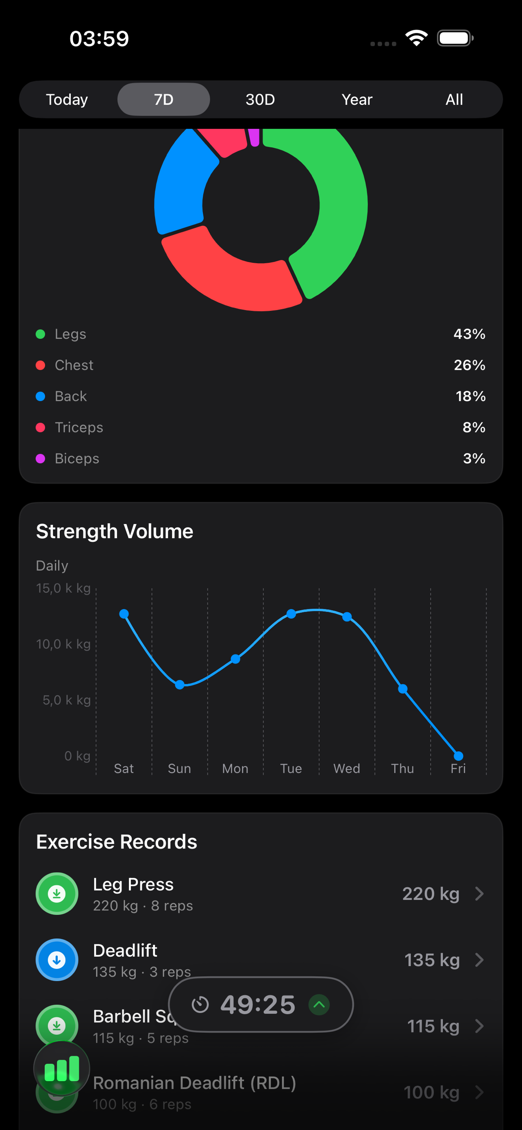Tap the 49:25 workout timer

click(258, 1004)
